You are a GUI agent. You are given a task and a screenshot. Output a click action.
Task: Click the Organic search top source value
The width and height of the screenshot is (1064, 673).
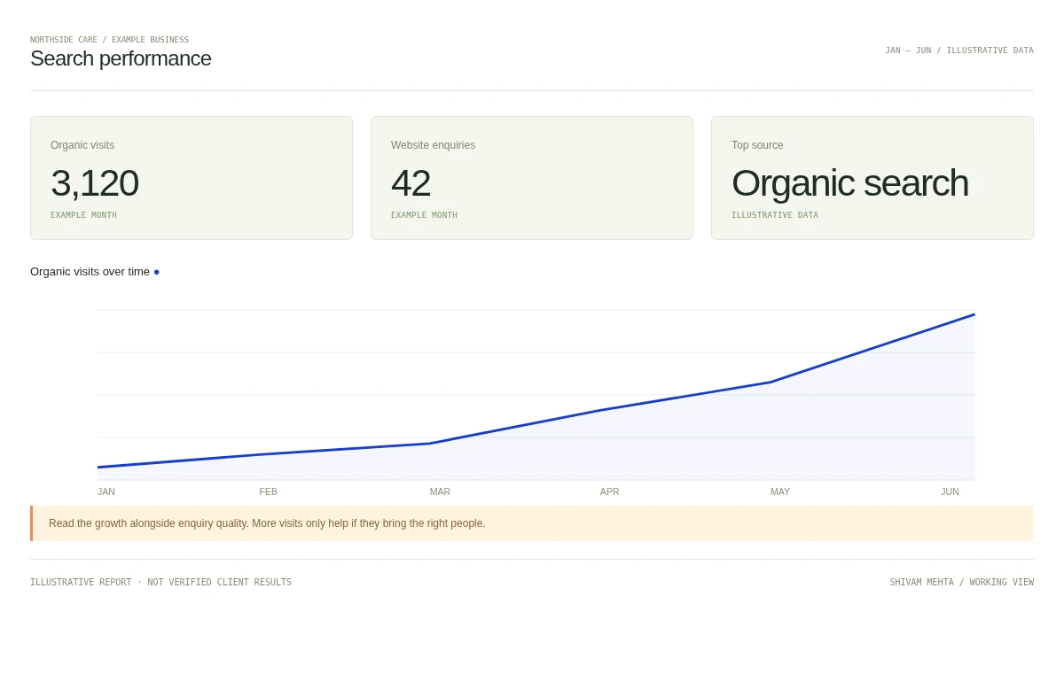coord(849,183)
